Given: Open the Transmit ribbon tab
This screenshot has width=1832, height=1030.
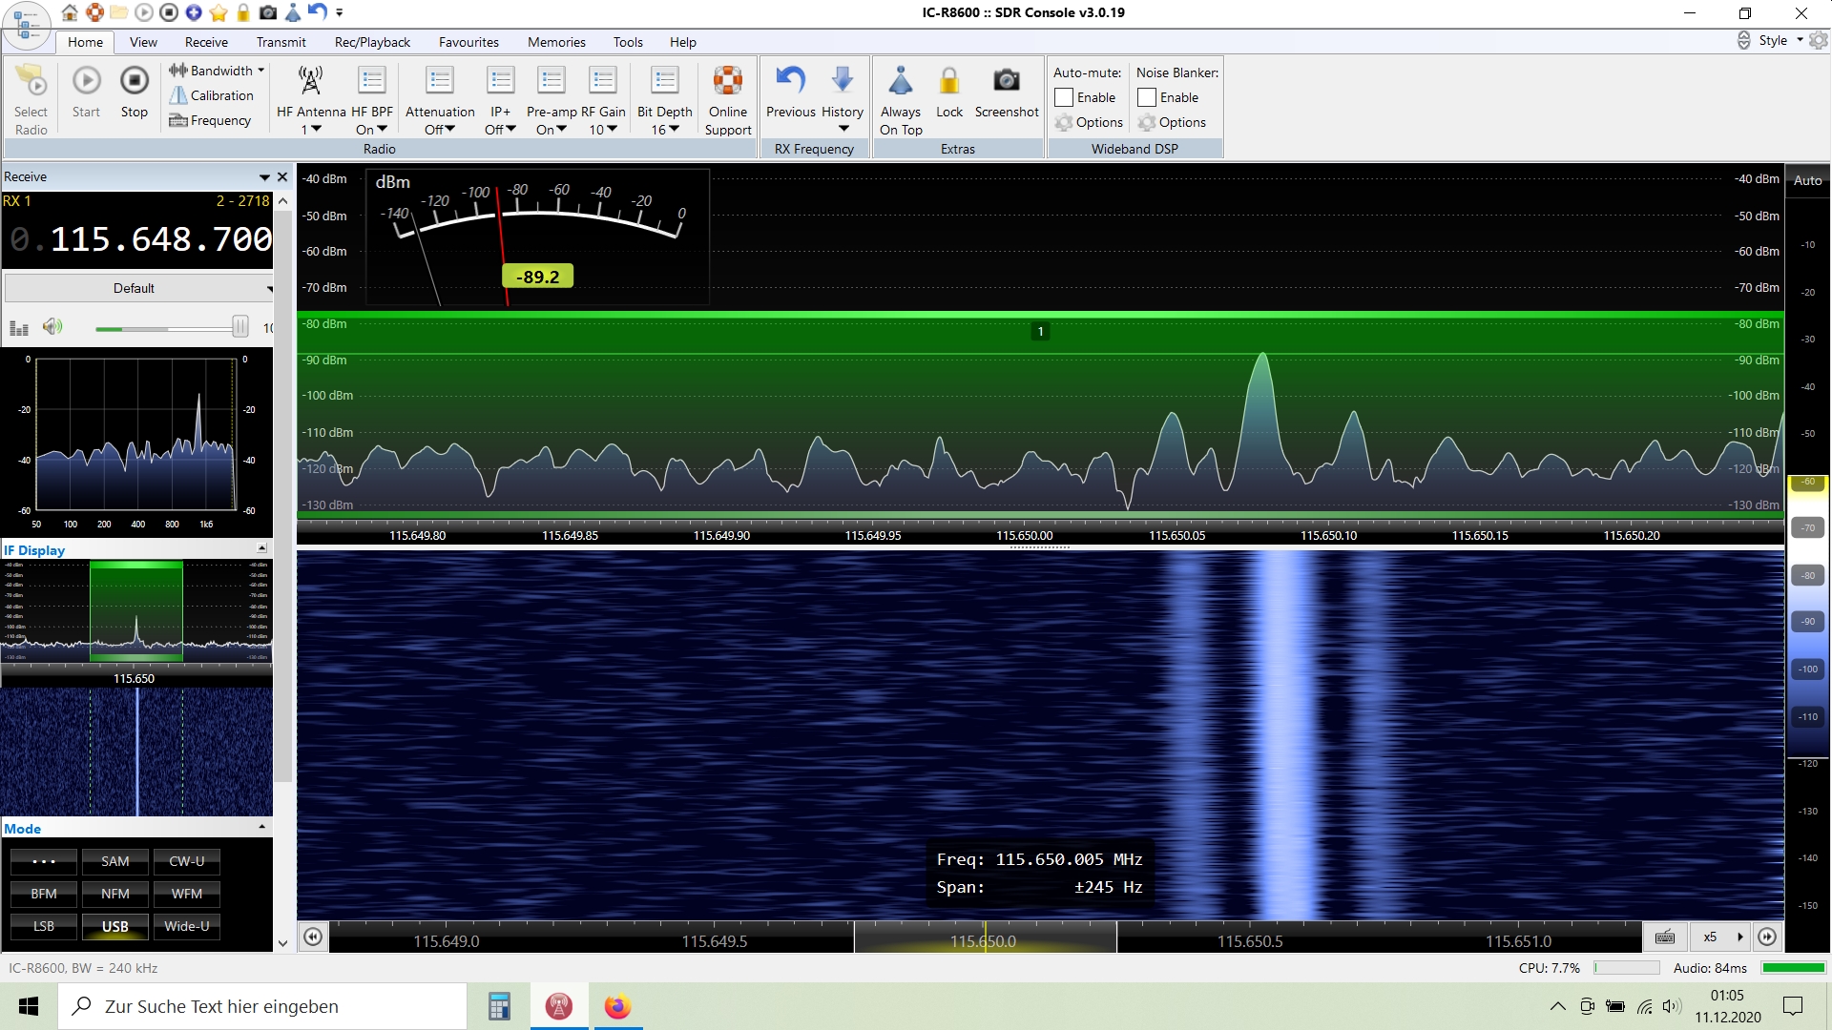Looking at the screenshot, I should [281, 42].
